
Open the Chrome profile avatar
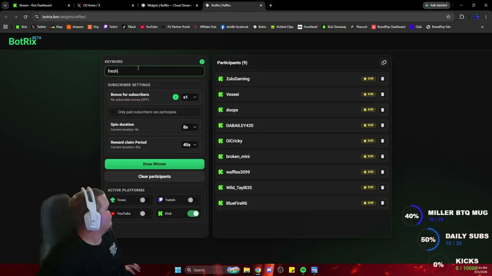[x=476, y=17]
